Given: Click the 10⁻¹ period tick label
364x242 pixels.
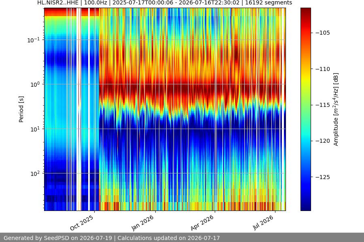Looking at the screenshot, I should (33, 40).
